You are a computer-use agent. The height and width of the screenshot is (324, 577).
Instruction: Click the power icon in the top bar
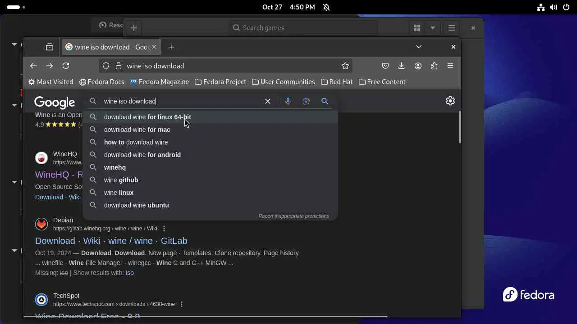pos(566,7)
